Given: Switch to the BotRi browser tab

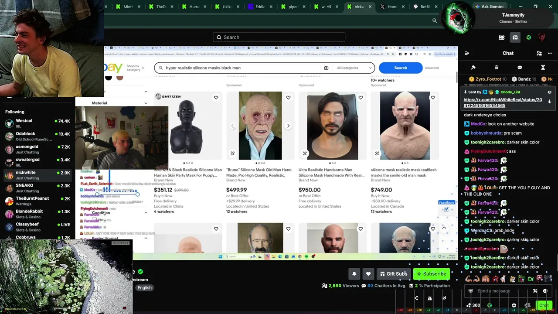Looking at the screenshot, I should click(x=425, y=7).
